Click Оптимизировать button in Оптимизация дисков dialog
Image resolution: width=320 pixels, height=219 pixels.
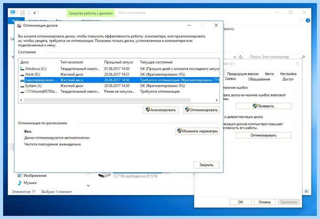coord(201,110)
